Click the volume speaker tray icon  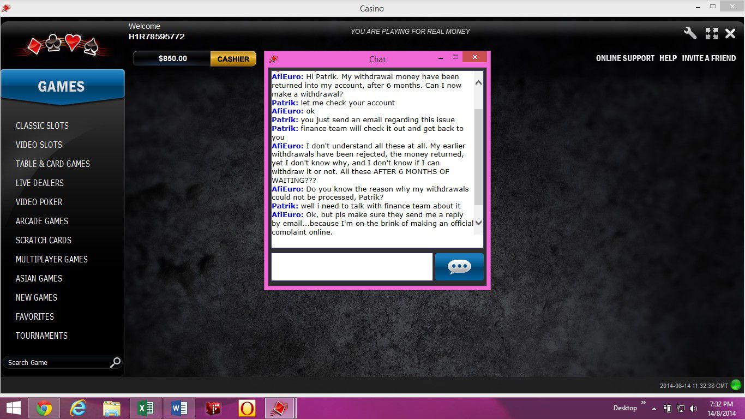693,408
